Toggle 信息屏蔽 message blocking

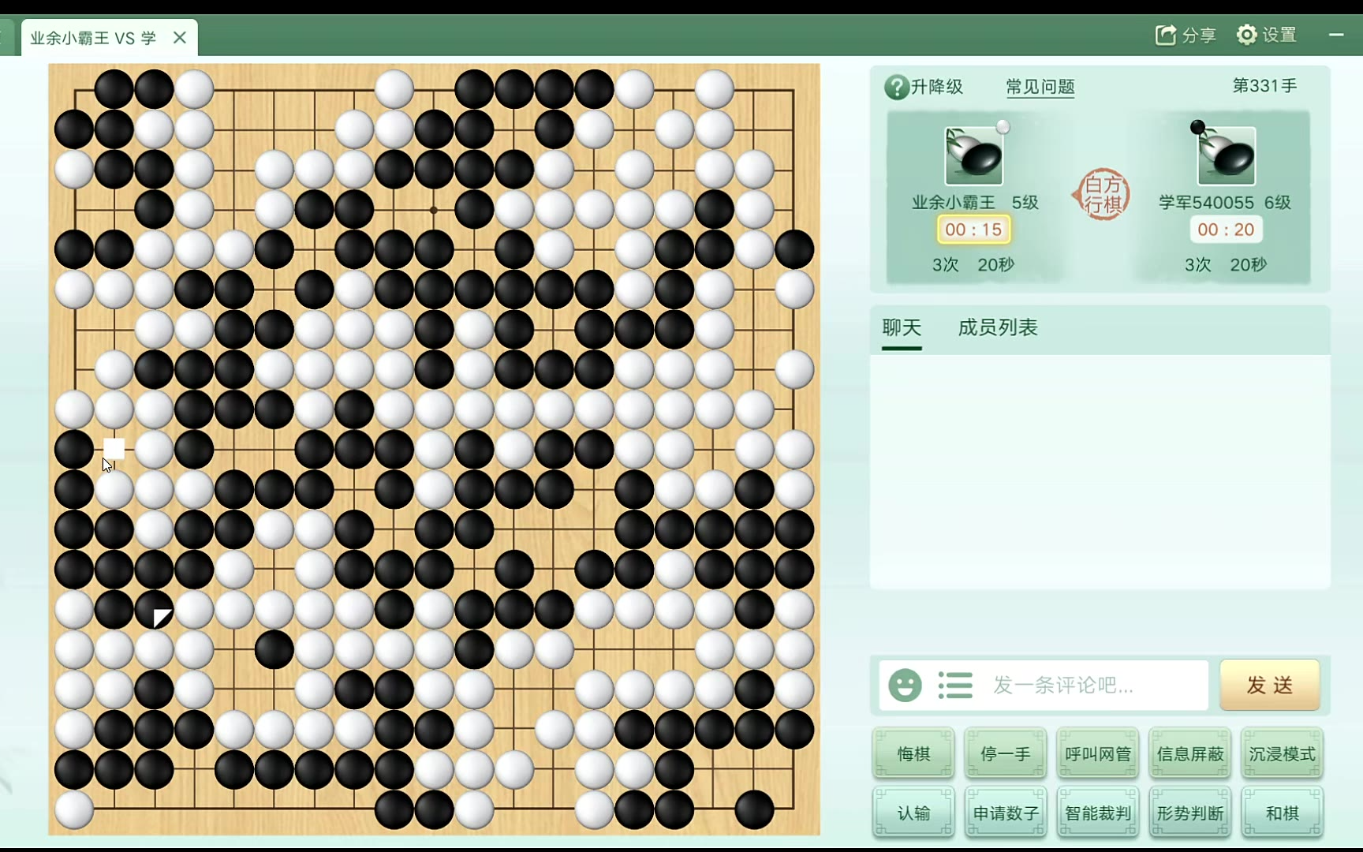pyautogui.click(x=1190, y=753)
